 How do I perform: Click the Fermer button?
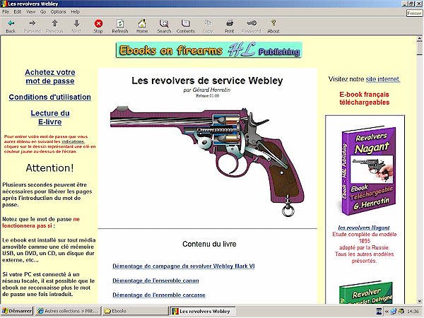tap(414, 13)
